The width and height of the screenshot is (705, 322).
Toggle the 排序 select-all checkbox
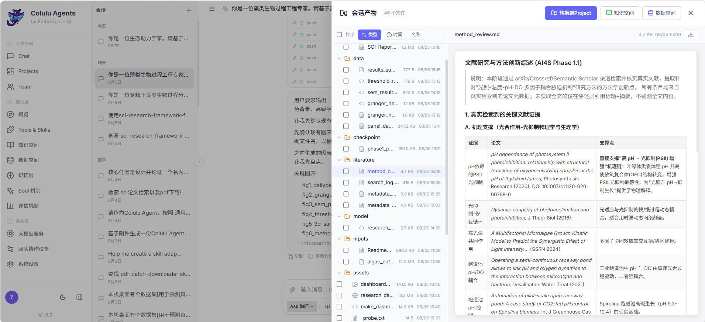coord(339,35)
